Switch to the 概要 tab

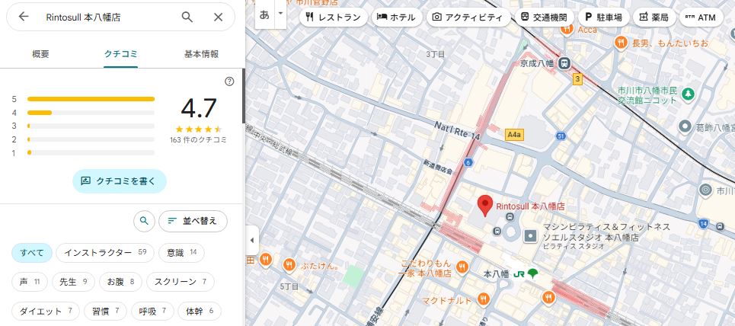[x=41, y=54]
